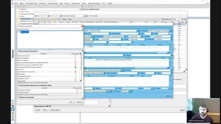Select the highlighted item in settings tree
This screenshot has width=221, height=124.
[25, 32]
